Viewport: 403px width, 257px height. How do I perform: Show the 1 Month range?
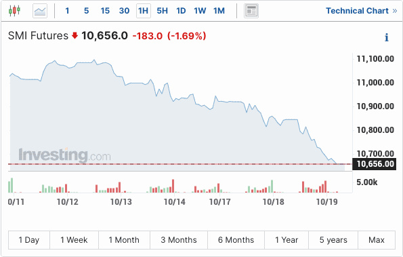tap(124, 240)
